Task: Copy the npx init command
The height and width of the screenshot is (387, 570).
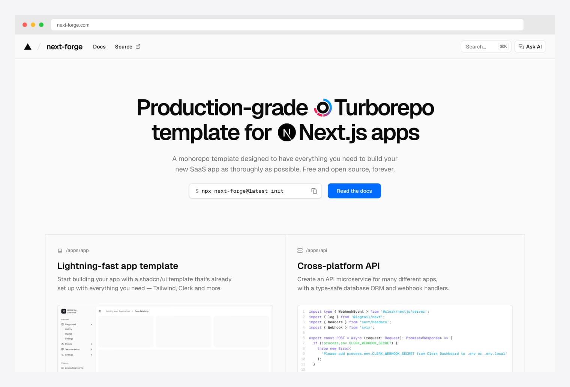Action: pyautogui.click(x=314, y=191)
